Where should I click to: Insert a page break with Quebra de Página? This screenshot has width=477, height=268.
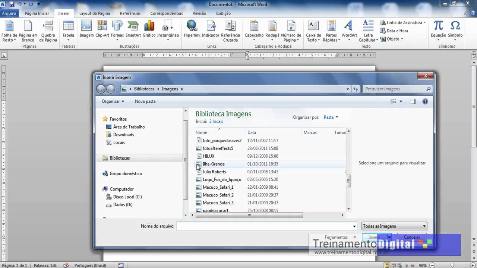click(x=48, y=31)
